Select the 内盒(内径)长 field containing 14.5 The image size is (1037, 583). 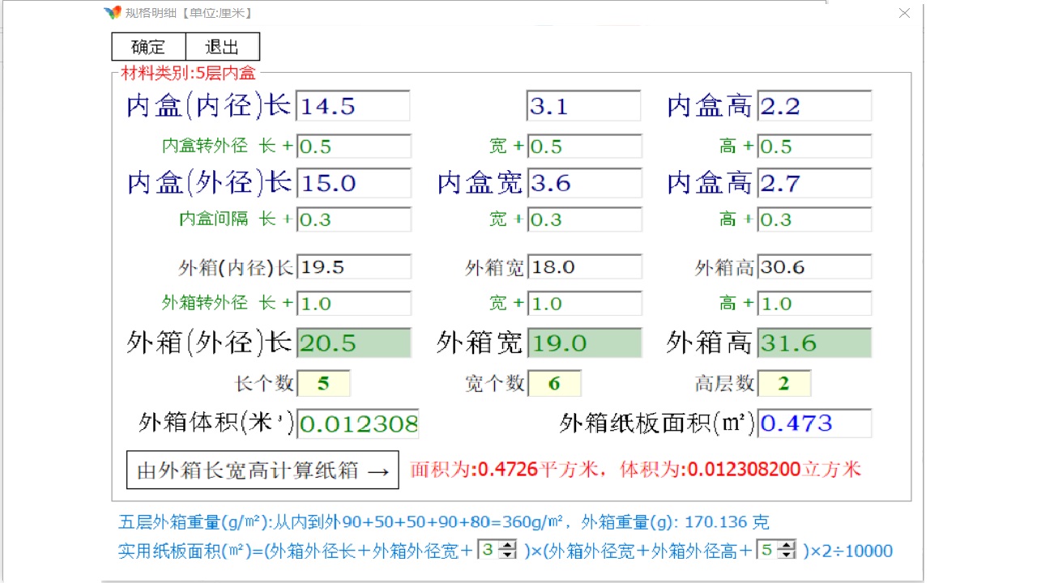353,105
